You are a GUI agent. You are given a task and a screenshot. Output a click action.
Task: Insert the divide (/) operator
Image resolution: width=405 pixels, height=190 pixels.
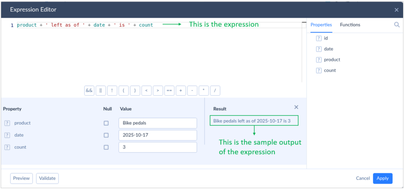point(215,91)
